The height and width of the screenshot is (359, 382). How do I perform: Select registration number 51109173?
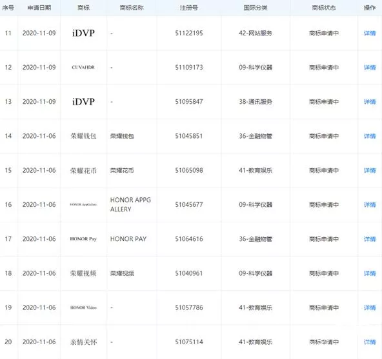click(x=189, y=68)
